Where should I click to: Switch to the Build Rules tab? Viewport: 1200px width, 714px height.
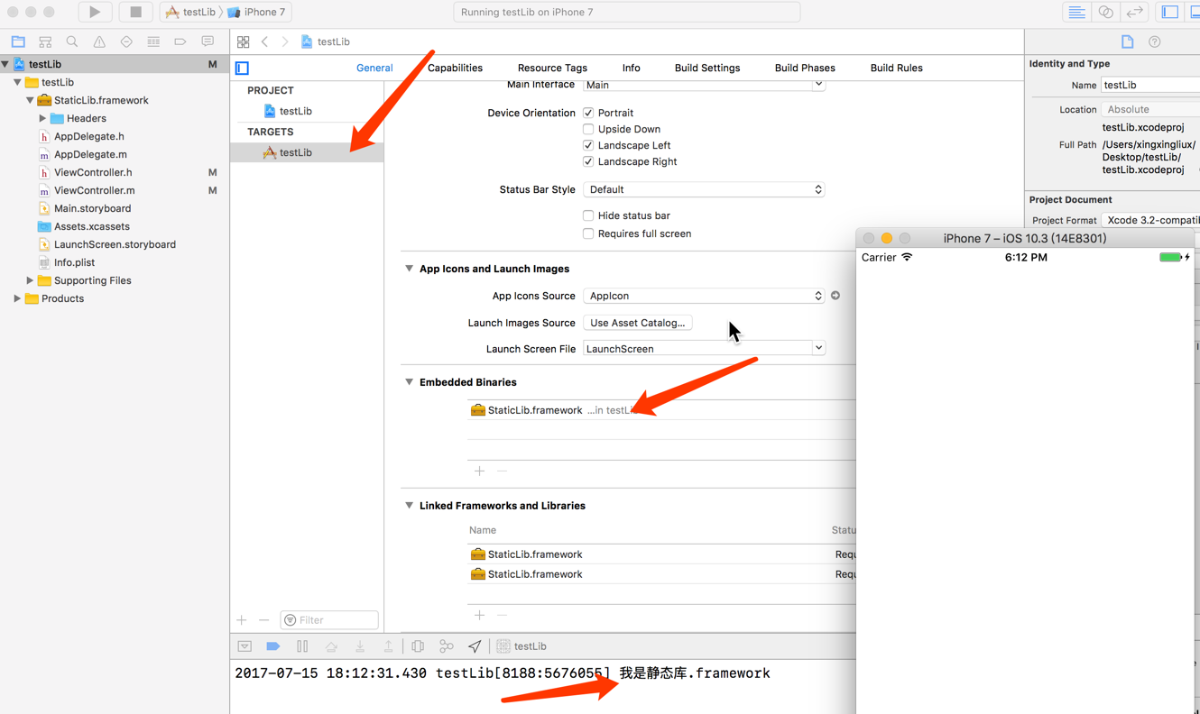(x=896, y=68)
